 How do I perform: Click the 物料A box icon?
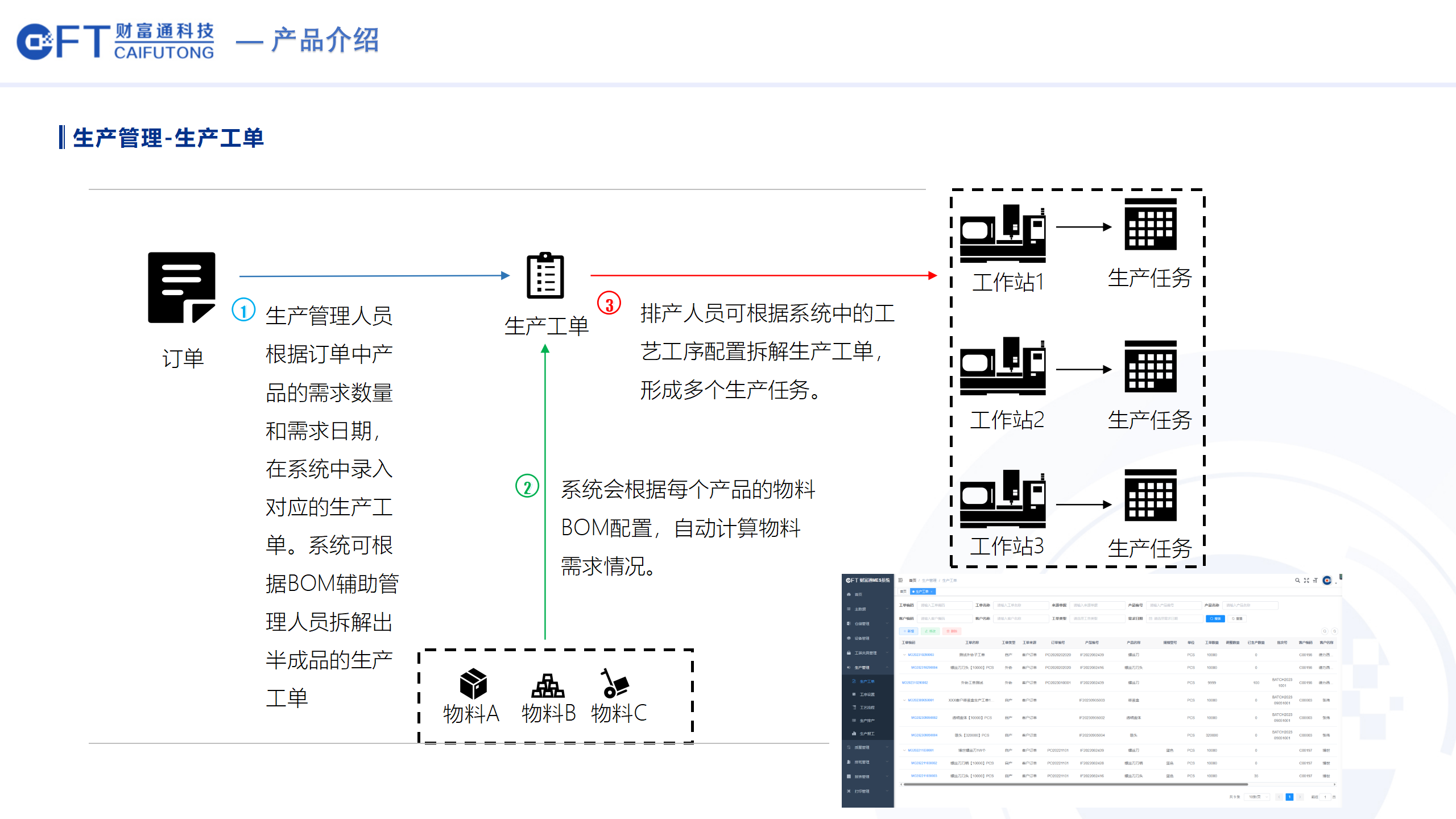point(473,684)
